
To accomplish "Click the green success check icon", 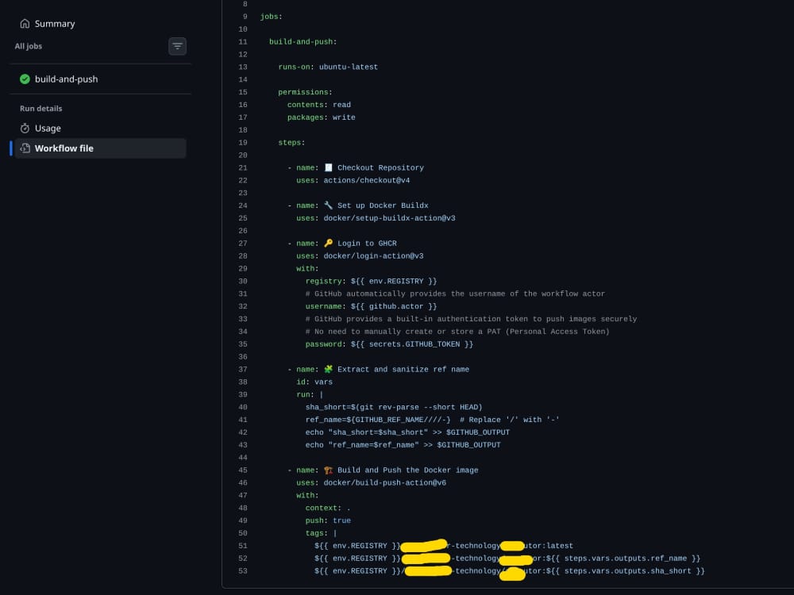I will pyautogui.click(x=25, y=79).
